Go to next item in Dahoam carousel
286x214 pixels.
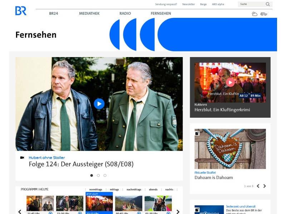click(265, 186)
